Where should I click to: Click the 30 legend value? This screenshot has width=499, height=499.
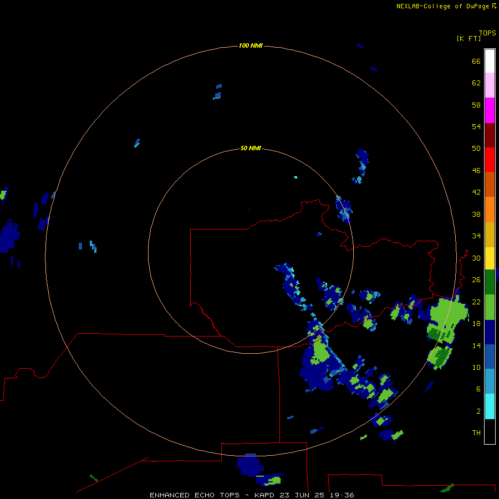tap(476, 258)
